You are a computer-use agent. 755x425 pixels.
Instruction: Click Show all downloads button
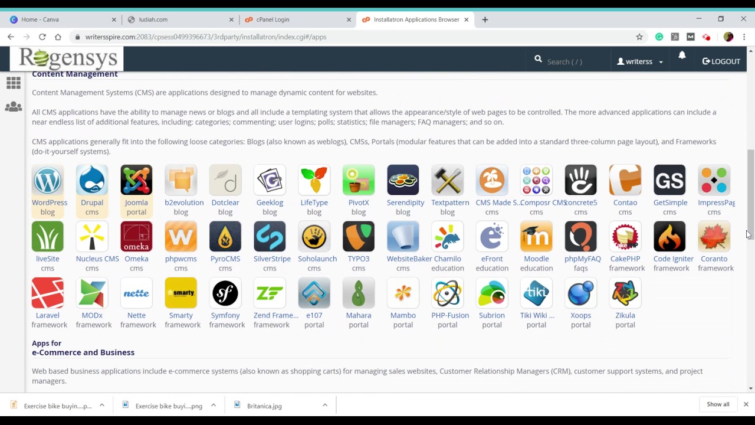coord(718,404)
